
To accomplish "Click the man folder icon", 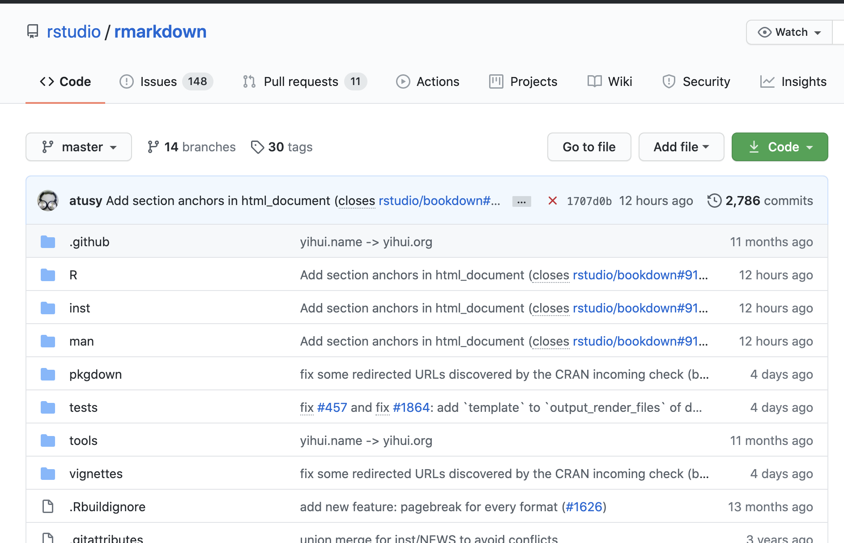I will point(48,341).
